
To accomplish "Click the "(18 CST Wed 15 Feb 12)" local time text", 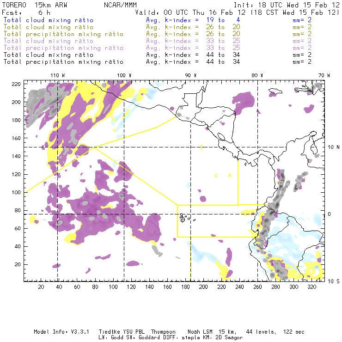I will pyautogui.click(x=295, y=12).
